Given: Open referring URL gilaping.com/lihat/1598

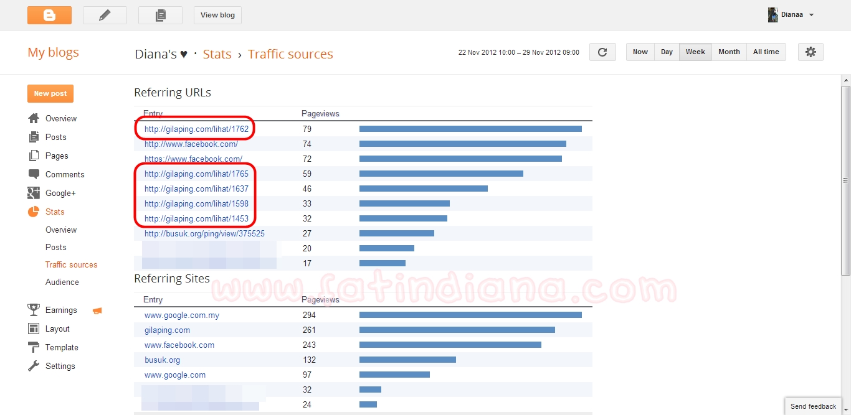Looking at the screenshot, I should tap(196, 203).
